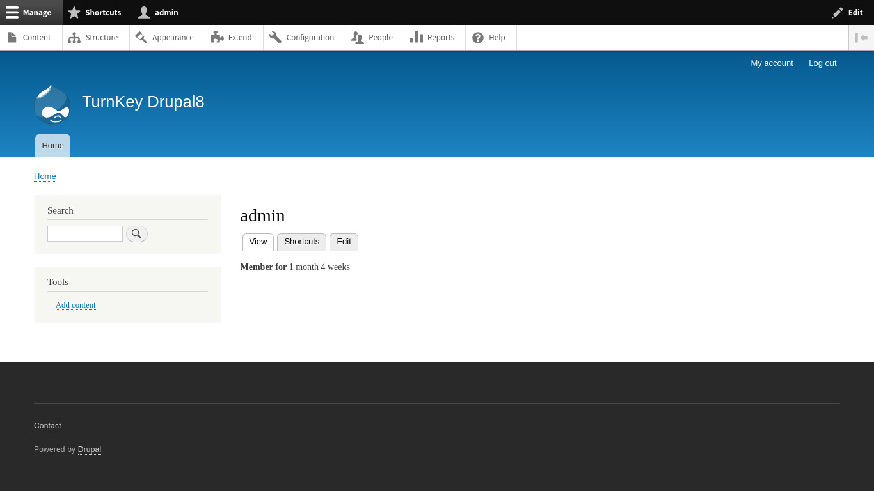Screen dimensions: 874x491
Task: Open the Configuration admin menu
Action: (x=303, y=38)
